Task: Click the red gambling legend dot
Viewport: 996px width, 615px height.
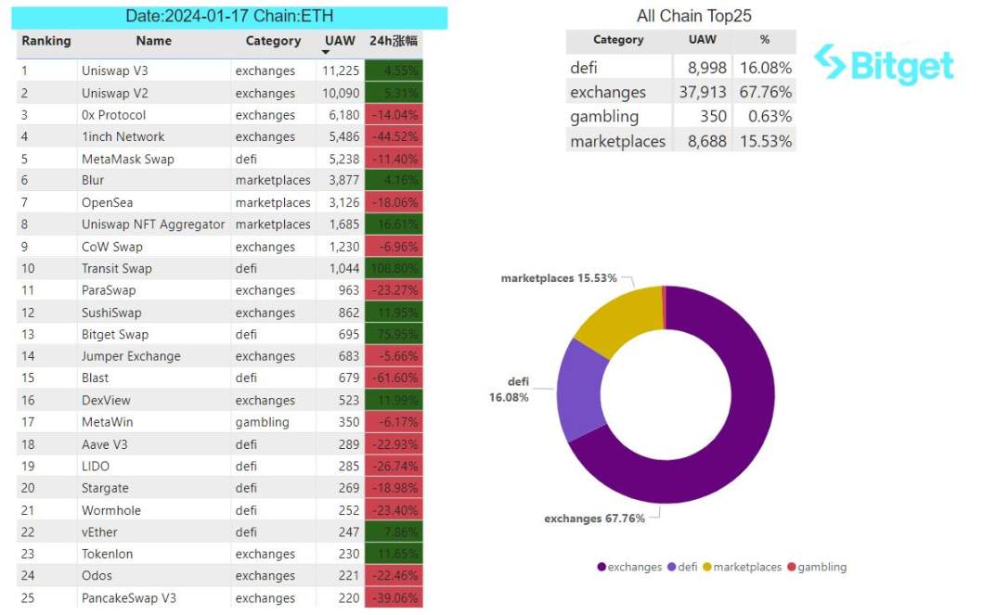Action: (791, 567)
